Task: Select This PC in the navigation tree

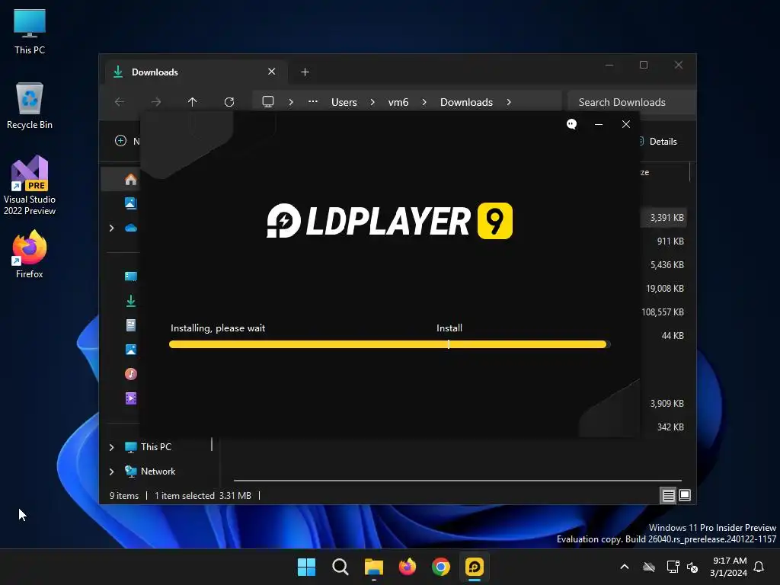Action: [155, 446]
